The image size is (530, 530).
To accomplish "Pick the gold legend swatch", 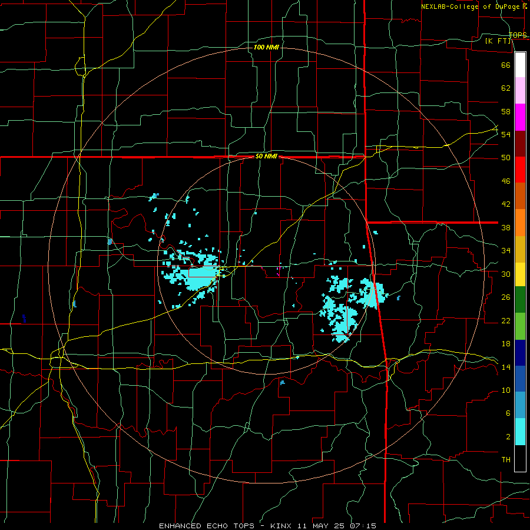I will [x=520, y=249].
